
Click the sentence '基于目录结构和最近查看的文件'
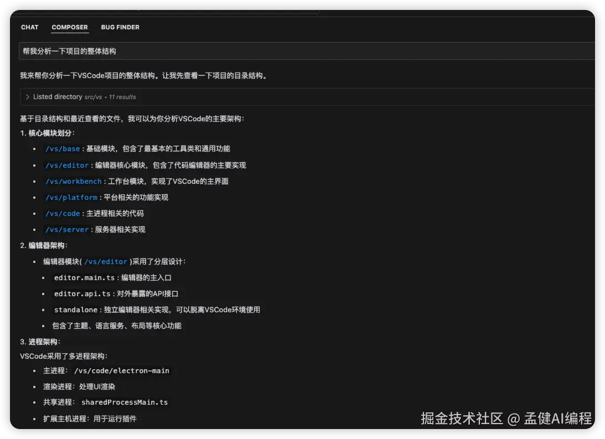(71, 119)
